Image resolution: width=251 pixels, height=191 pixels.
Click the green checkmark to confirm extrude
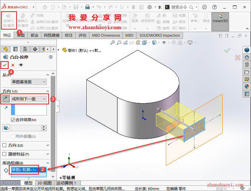[x=5, y=65]
